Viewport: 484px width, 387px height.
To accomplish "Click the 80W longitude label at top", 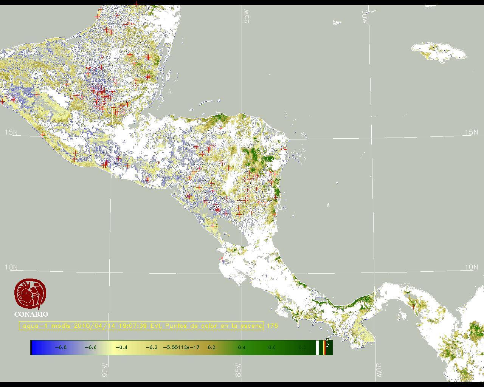I will pyautogui.click(x=365, y=17).
